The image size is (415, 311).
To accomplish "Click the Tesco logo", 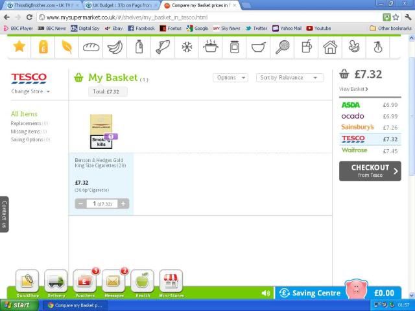I will click(29, 78).
